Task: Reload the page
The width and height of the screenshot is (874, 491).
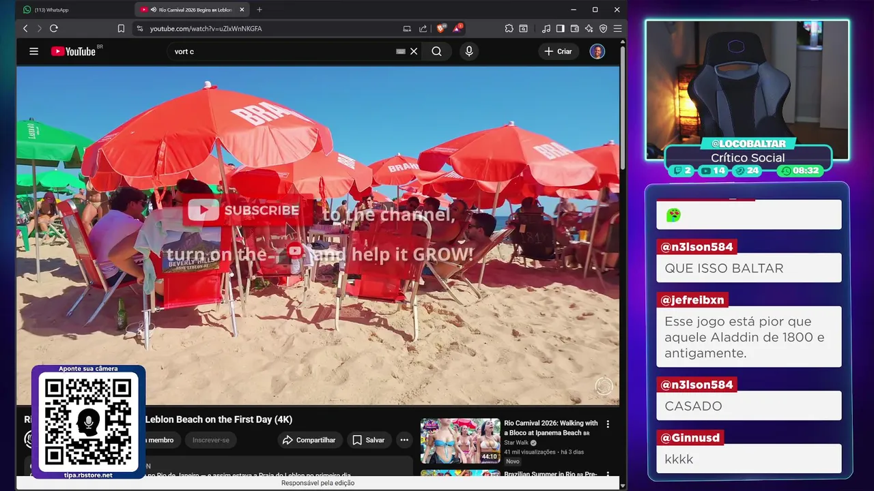Action: [54, 29]
